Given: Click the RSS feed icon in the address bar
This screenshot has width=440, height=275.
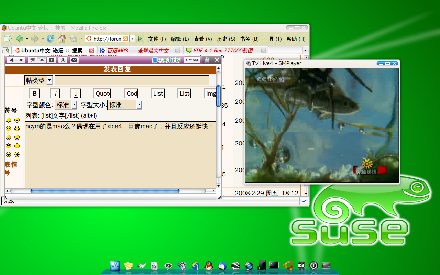Looking at the screenshot, I should (125, 38).
